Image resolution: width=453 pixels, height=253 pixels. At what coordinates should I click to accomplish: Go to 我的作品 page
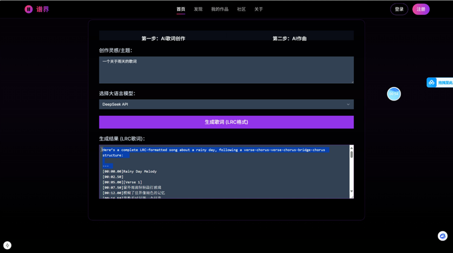tap(219, 9)
